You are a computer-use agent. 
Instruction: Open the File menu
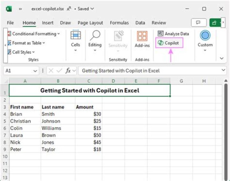(x=10, y=23)
